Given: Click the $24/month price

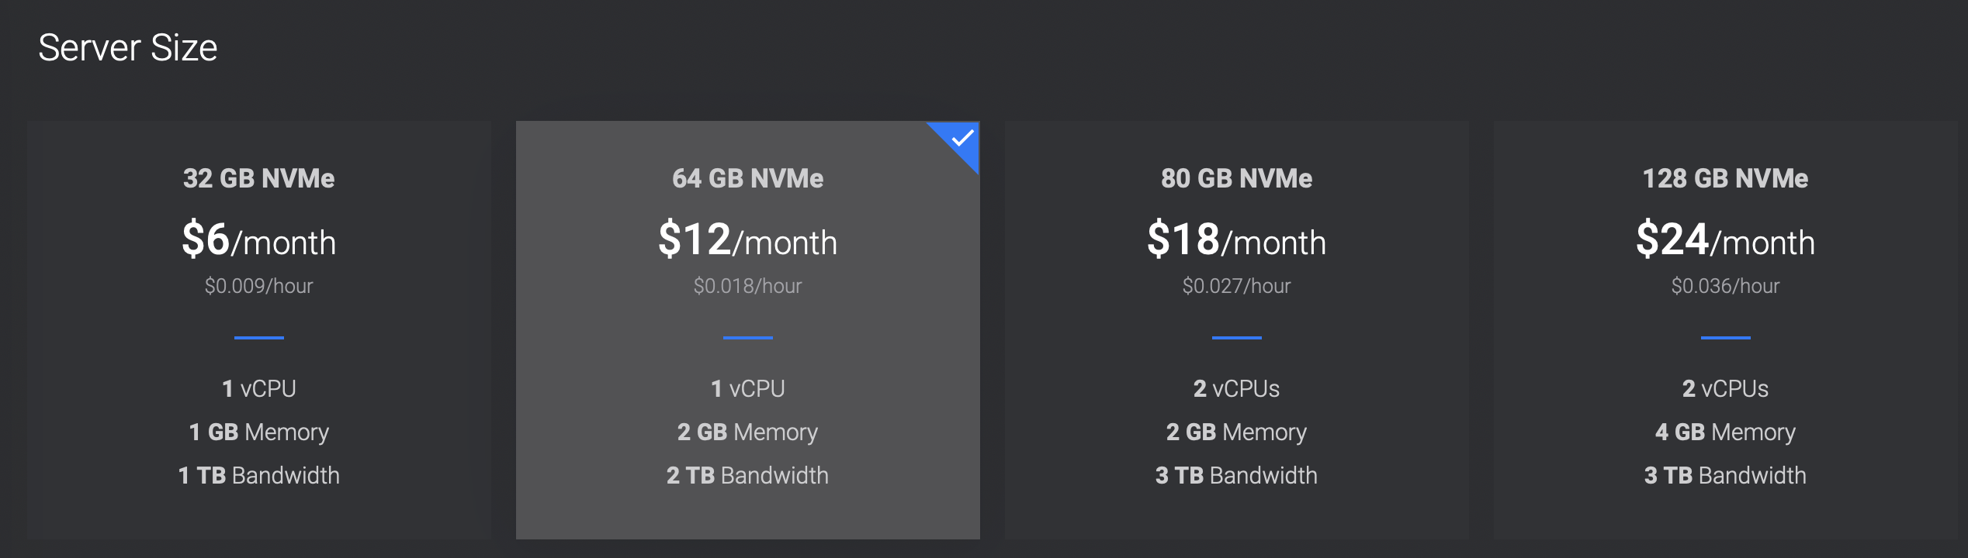Looking at the screenshot, I should (1725, 239).
